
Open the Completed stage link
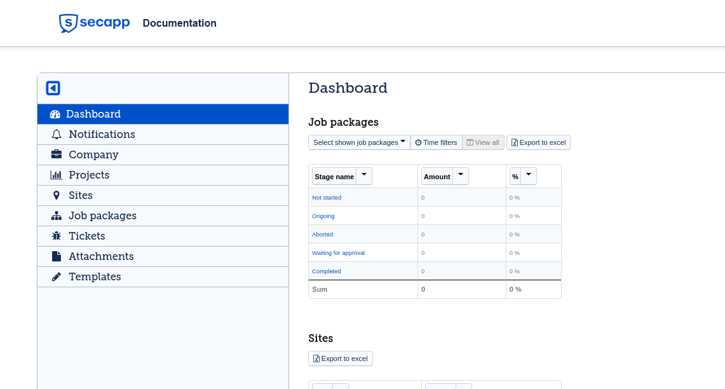[x=327, y=271]
